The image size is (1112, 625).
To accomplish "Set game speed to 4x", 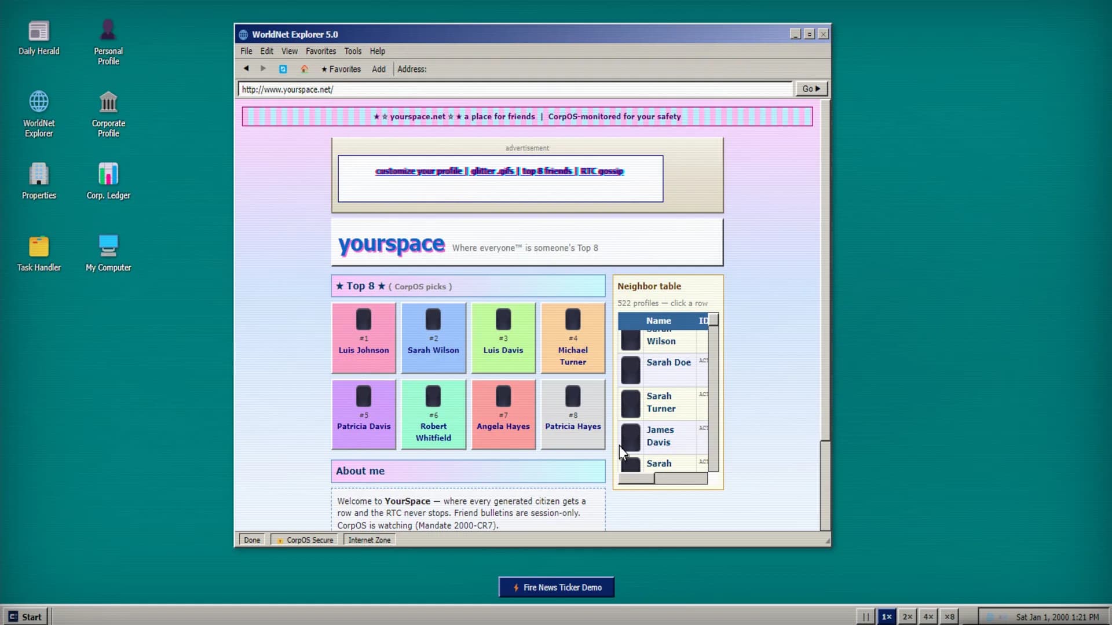I will [x=928, y=617].
